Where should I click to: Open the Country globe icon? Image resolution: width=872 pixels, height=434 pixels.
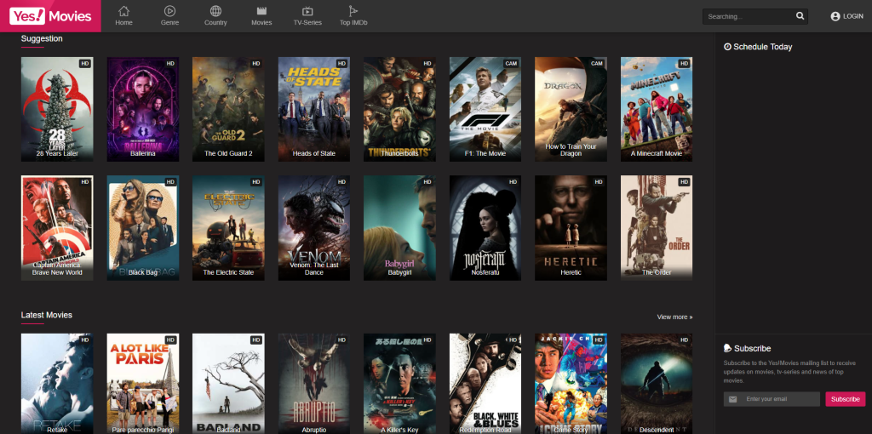point(215,10)
